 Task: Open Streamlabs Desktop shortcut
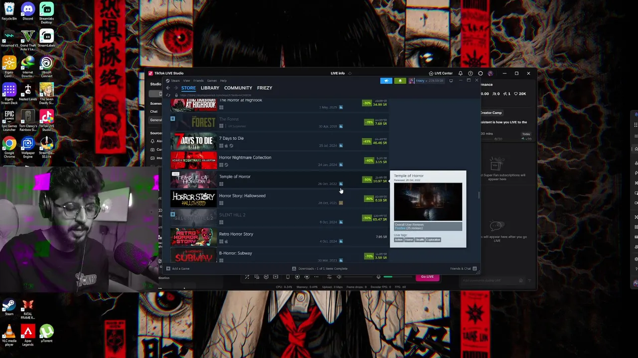(46, 13)
